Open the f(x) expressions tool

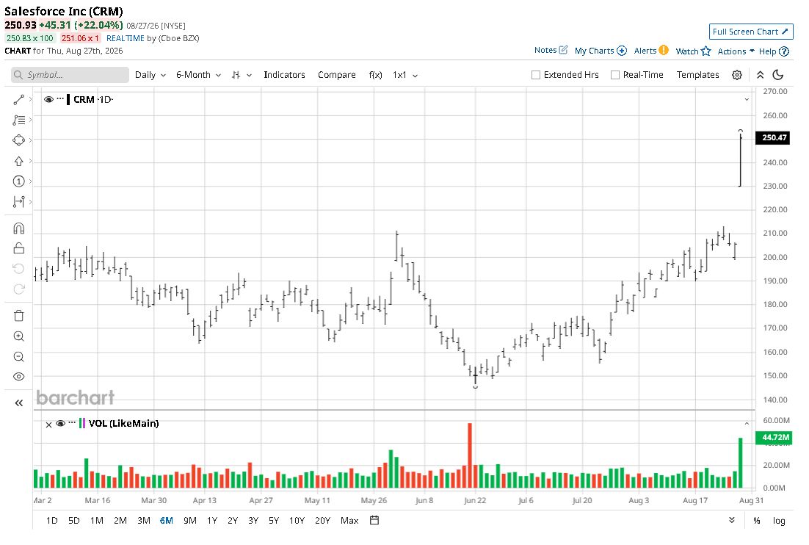point(376,75)
